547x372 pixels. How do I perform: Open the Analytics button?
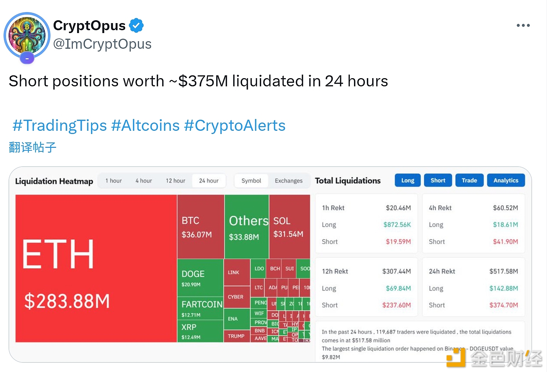(x=506, y=180)
